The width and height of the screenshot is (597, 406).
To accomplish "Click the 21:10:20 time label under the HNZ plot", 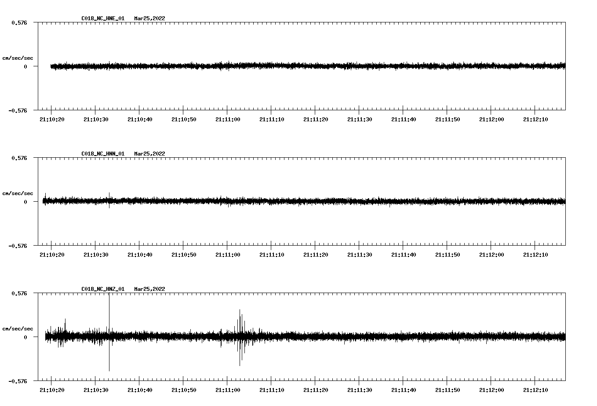I will point(52,390).
